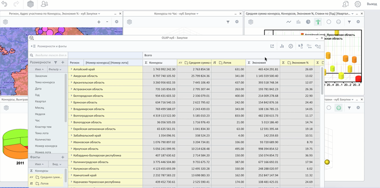
Task: Toggle the green half-circle option in Ставки widget
Action: 339,108
